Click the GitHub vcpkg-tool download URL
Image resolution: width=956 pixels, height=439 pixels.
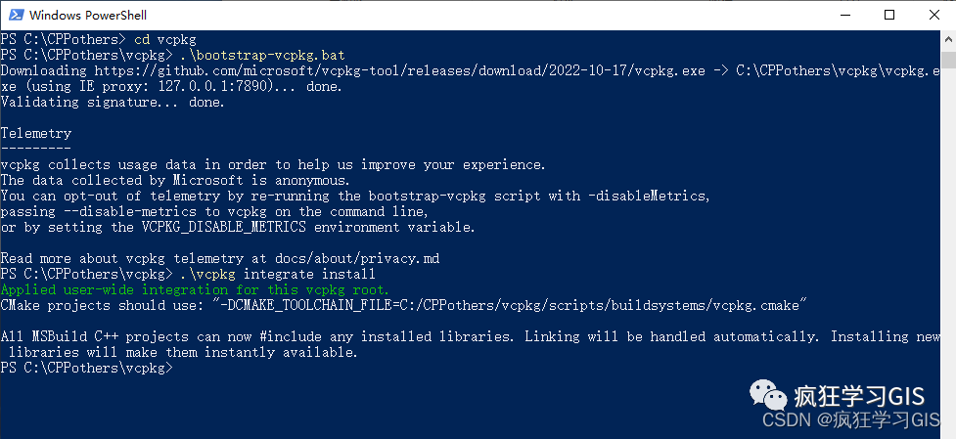[399, 70]
